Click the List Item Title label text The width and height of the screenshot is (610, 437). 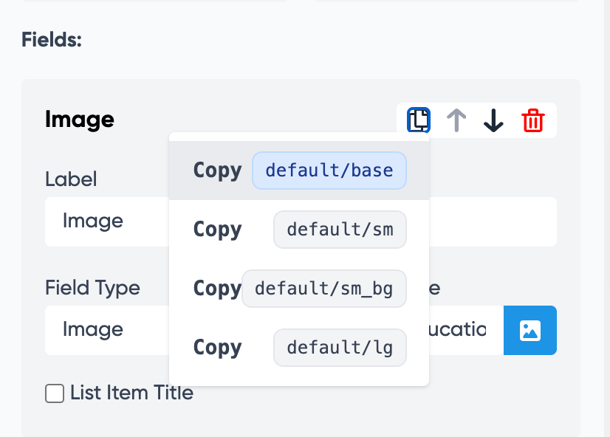coord(131,393)
